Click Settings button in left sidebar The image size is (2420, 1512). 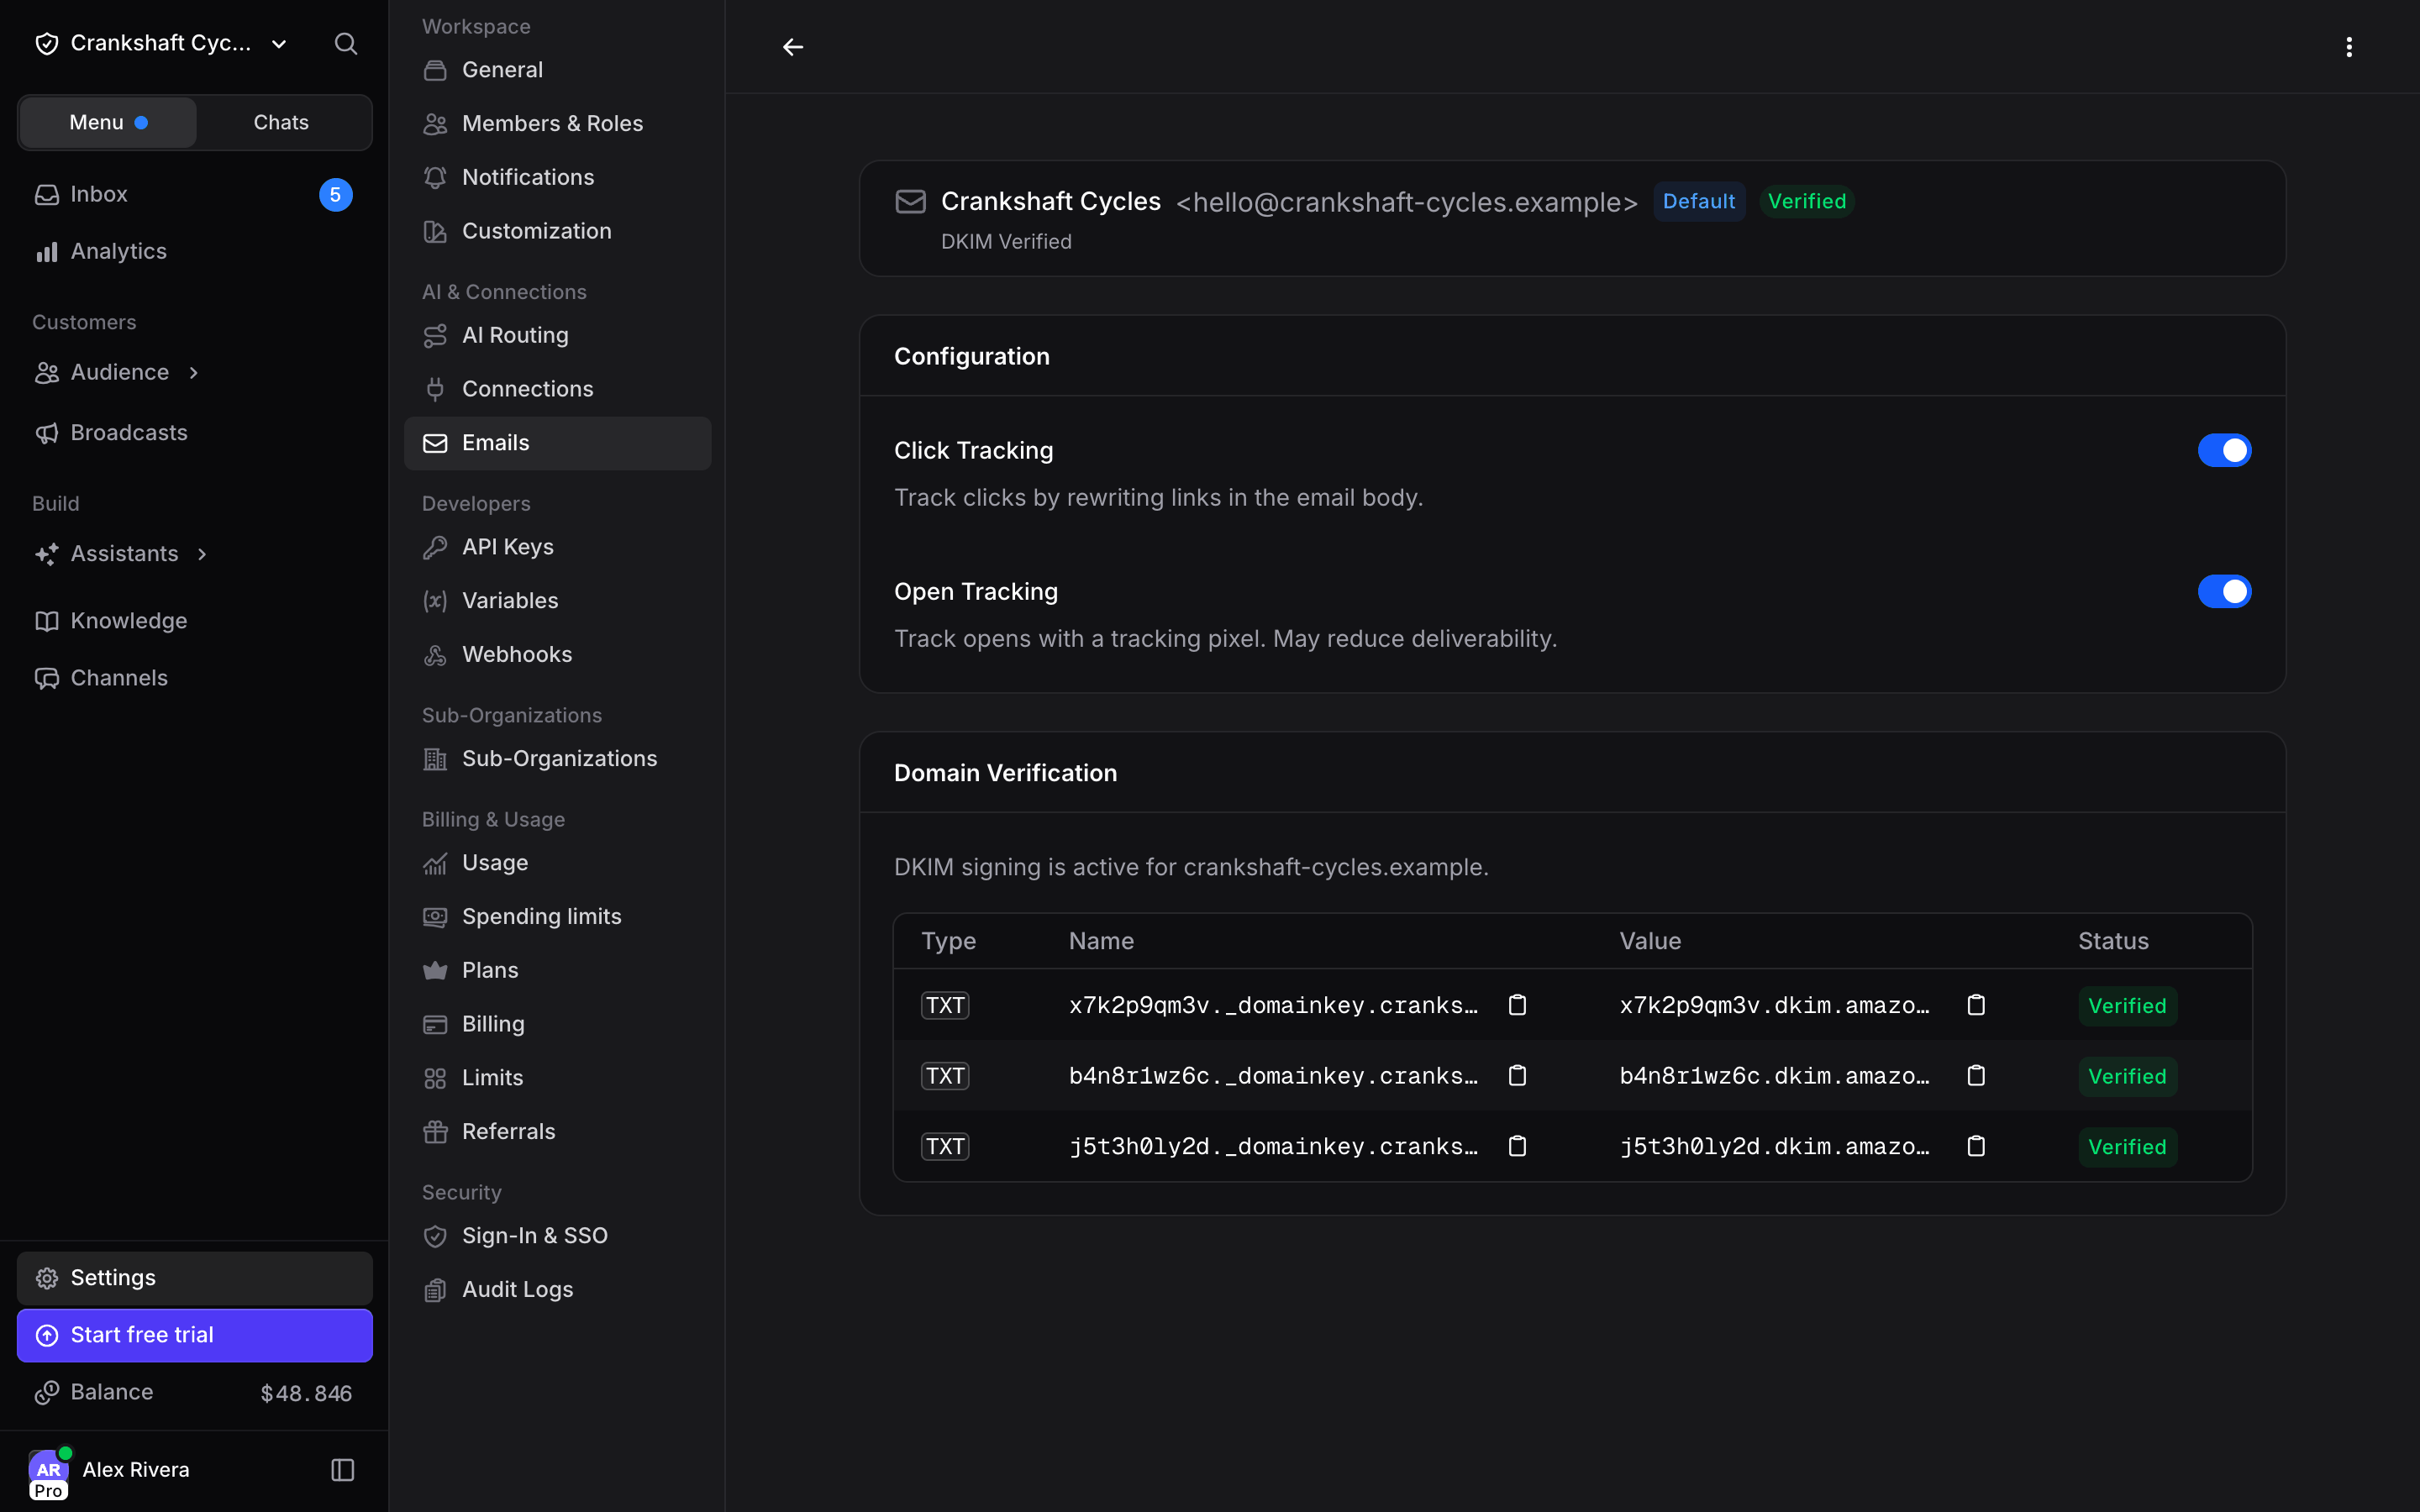coord(195,1278)
